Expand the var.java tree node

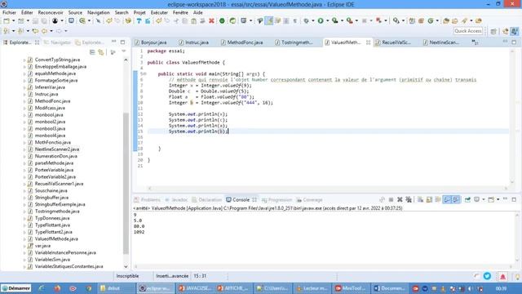click(x=24, y=246)
